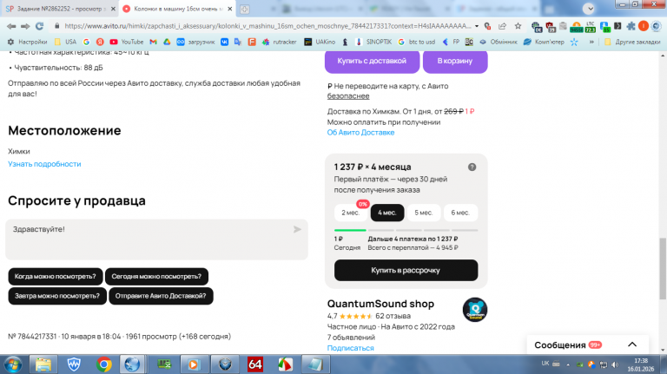Show hidden system tray icons
This screenshot has width=667, height=374.
tap(567, 364)
